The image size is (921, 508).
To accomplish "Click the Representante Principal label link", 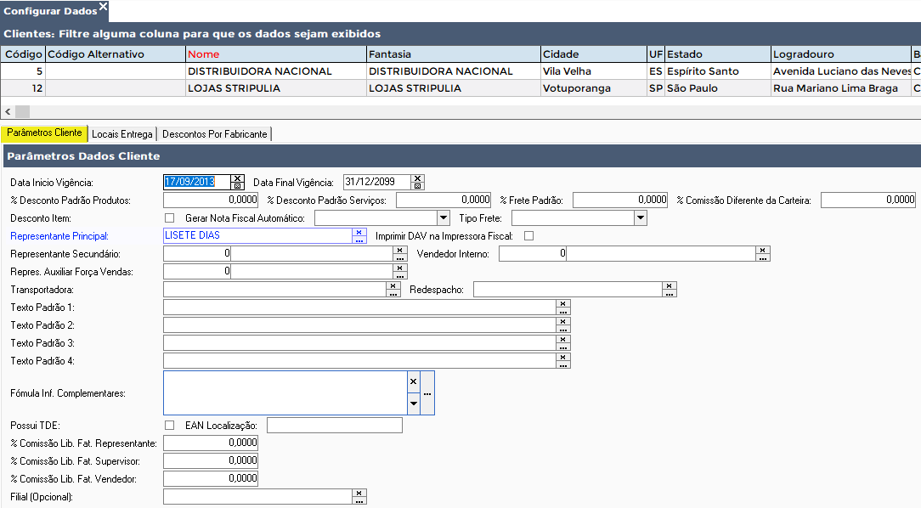I will coord(59,236).
